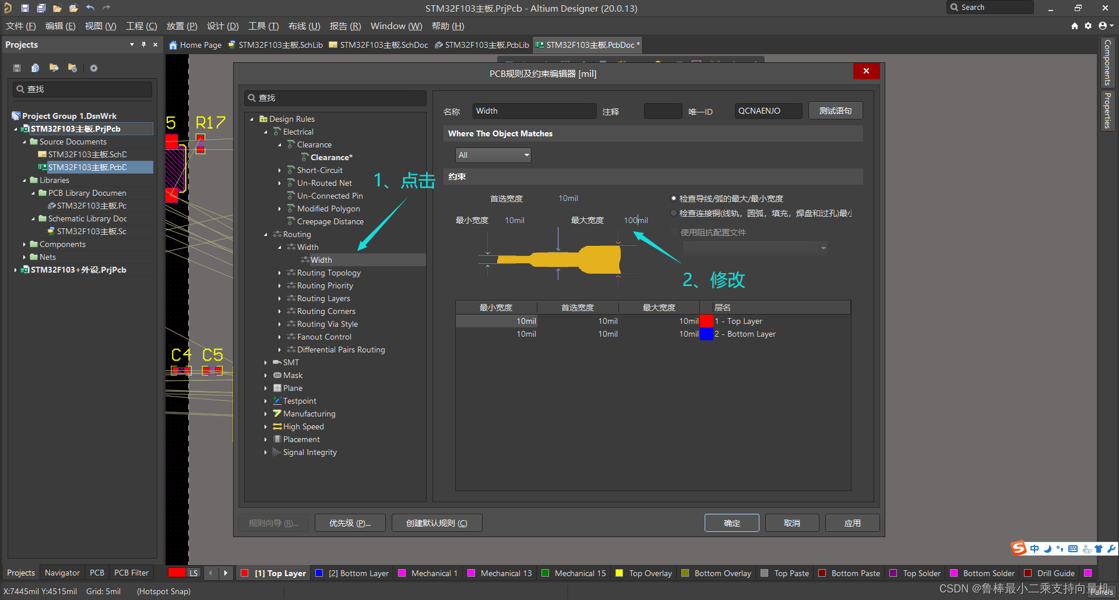1119x600 pixels.
Task: Click the Design Rules folder icon
Action: click(x=263, y=119)
